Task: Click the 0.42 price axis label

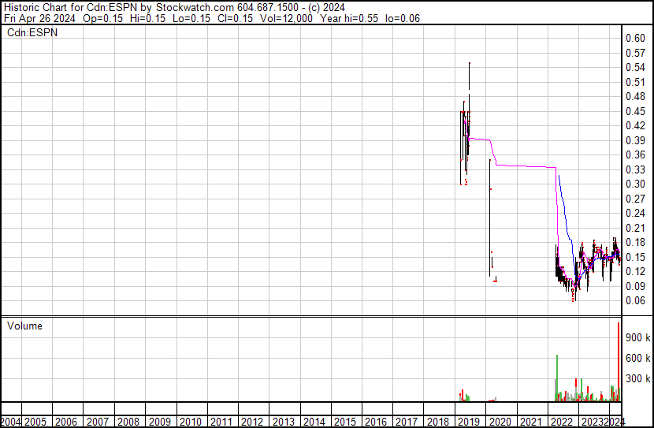Action: (x=635, y=125)
